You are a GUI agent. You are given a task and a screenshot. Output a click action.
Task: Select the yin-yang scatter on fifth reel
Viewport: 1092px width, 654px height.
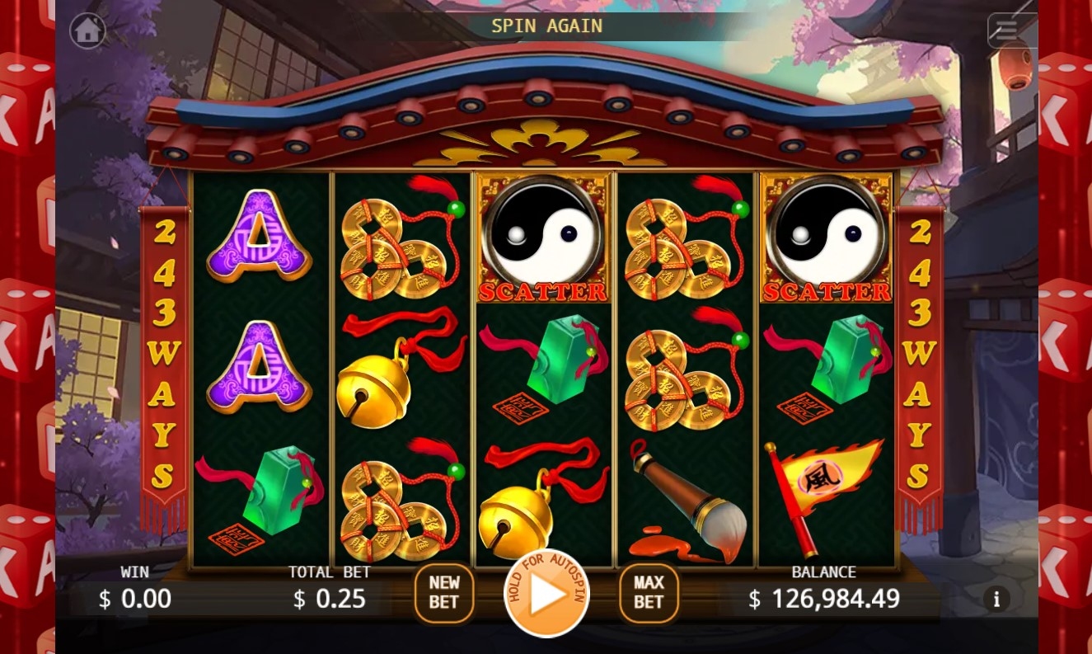click(827, 238)
